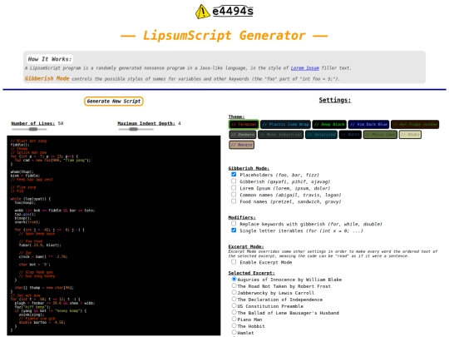Adjust the Maximum Indent Depth slider
The width and height of the screenshot is (449, 337).
(136, 129)
